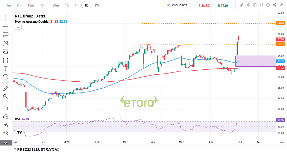
Task: Toggle magnet snap mode
Action: coord(5,108)
